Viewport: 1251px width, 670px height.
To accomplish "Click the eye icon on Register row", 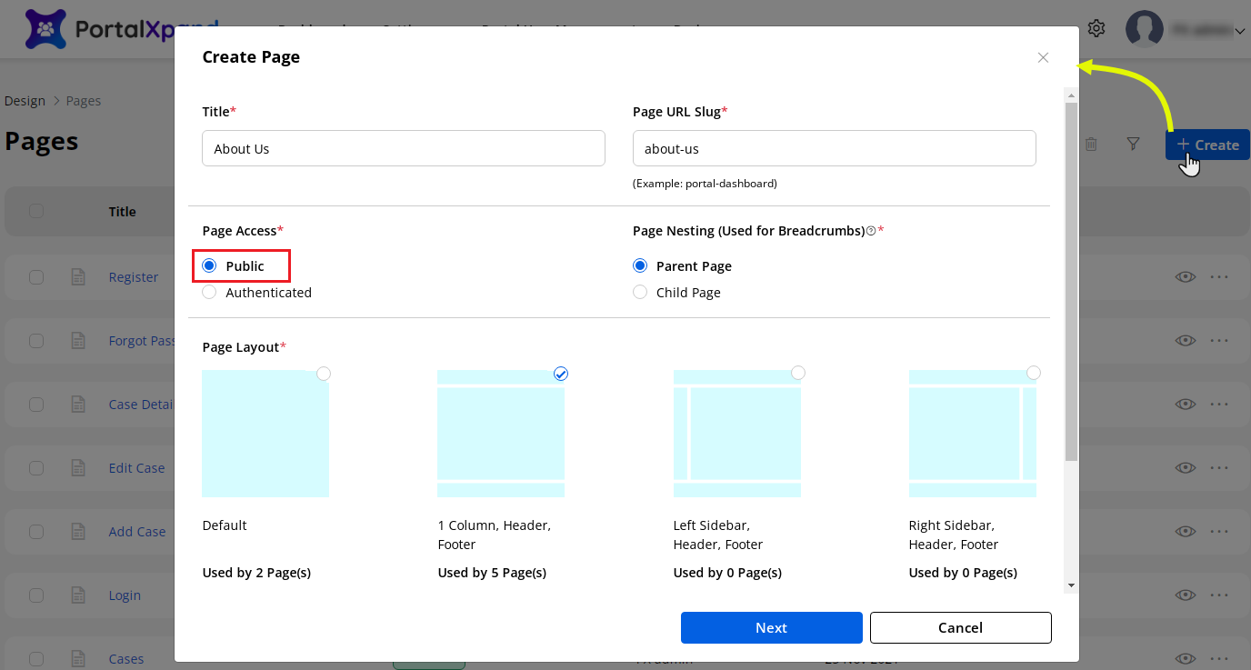I will click(1185, 277).
